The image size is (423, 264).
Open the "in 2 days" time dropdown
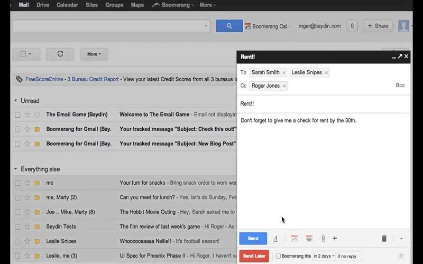coord(324,256)
